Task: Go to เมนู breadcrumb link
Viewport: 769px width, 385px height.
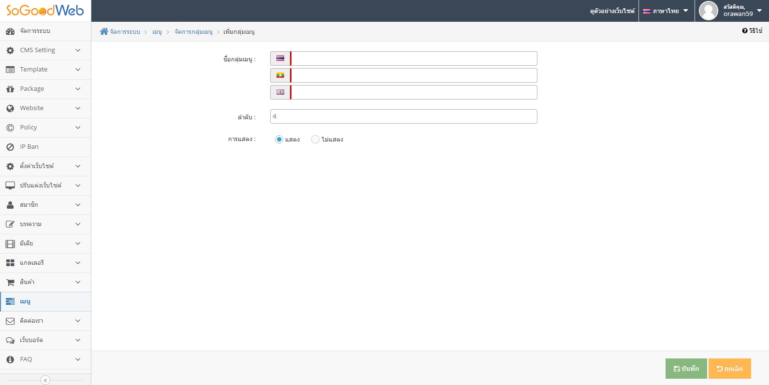Action: pos(157,32)
